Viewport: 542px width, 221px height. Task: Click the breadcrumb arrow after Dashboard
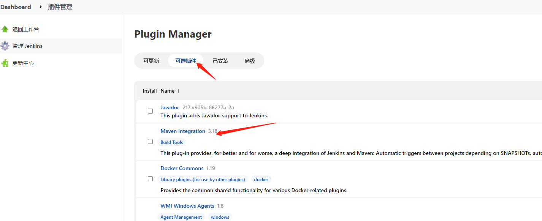tap(41, 7)
